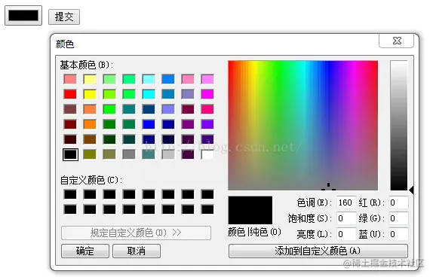Viewport: 433px width, 277px height.
Task: Click 添加到自定义颜色 button
Action: (x=318, y=251)
